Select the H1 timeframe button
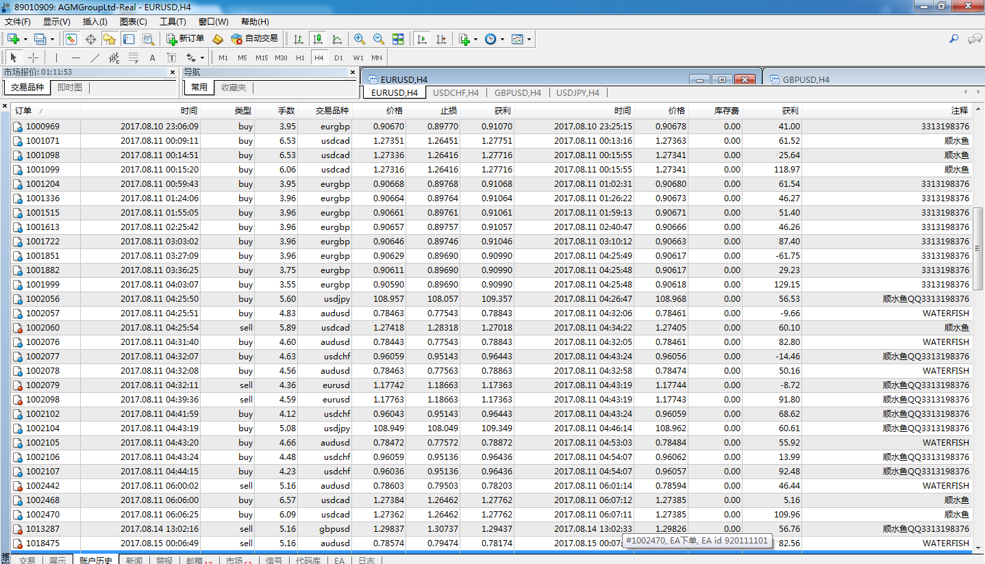This screenshot has width=985, height=564. pos(300,57)
